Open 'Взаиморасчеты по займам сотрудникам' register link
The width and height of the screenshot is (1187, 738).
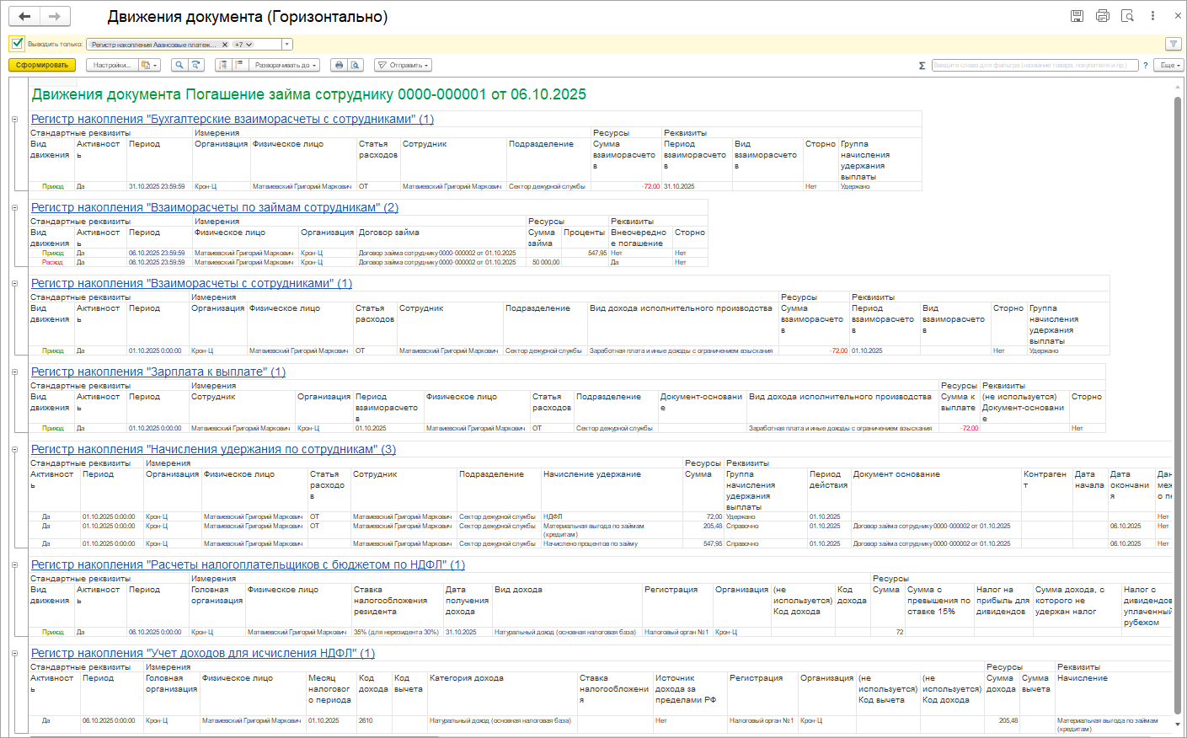click(x=214, y=207)
